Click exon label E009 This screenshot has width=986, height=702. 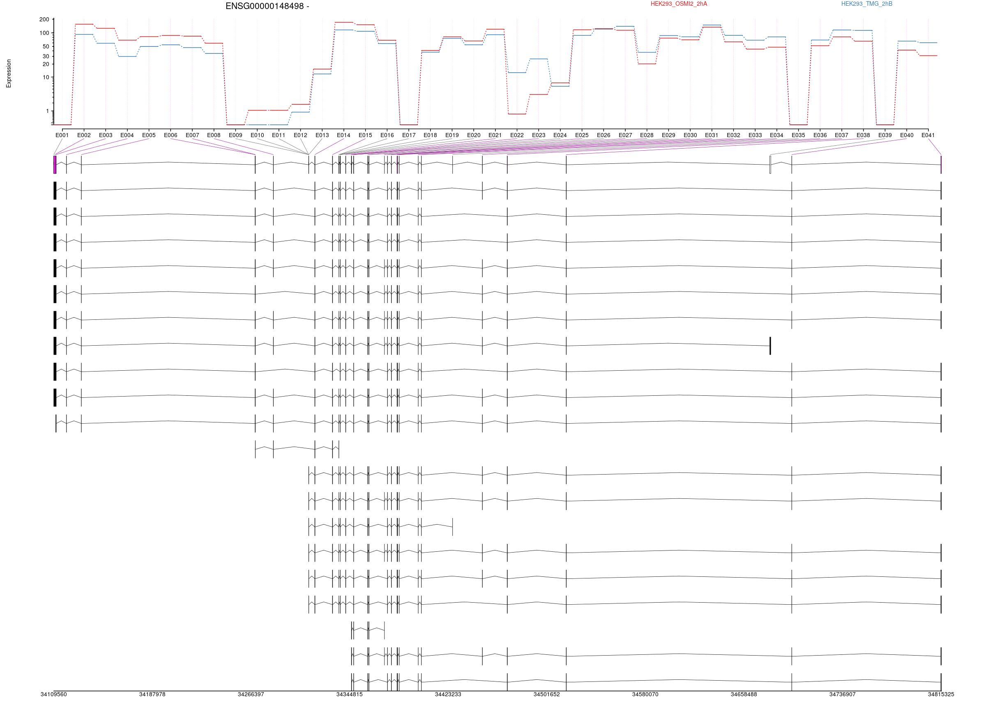[x=236, y=135]
